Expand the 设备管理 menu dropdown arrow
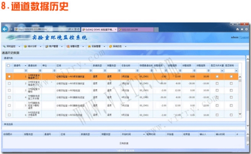The image size is (251, 154). click(104, 46)
